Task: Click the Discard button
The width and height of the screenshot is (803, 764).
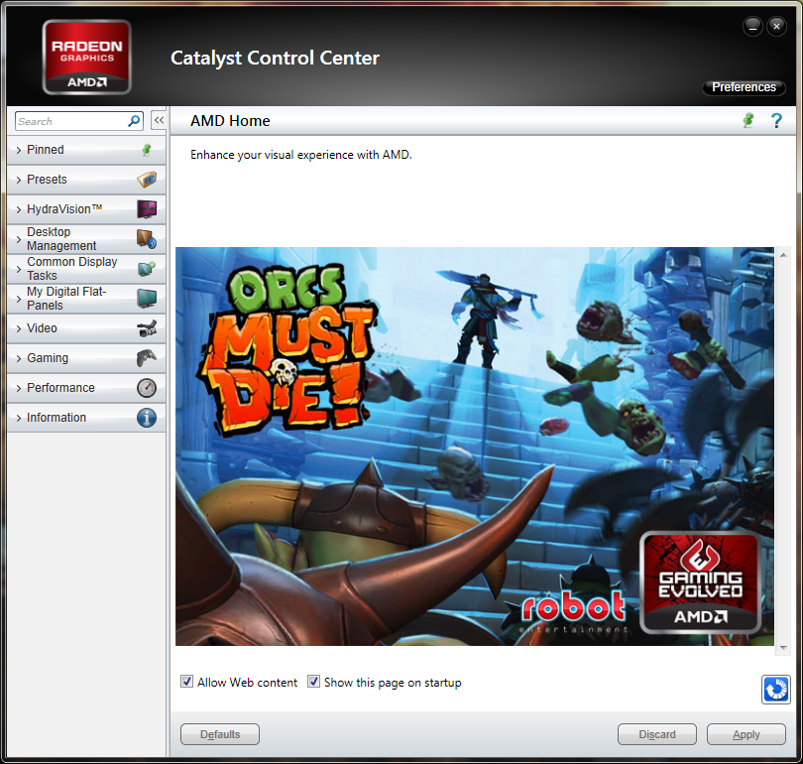Action: (x=657, y=734)
